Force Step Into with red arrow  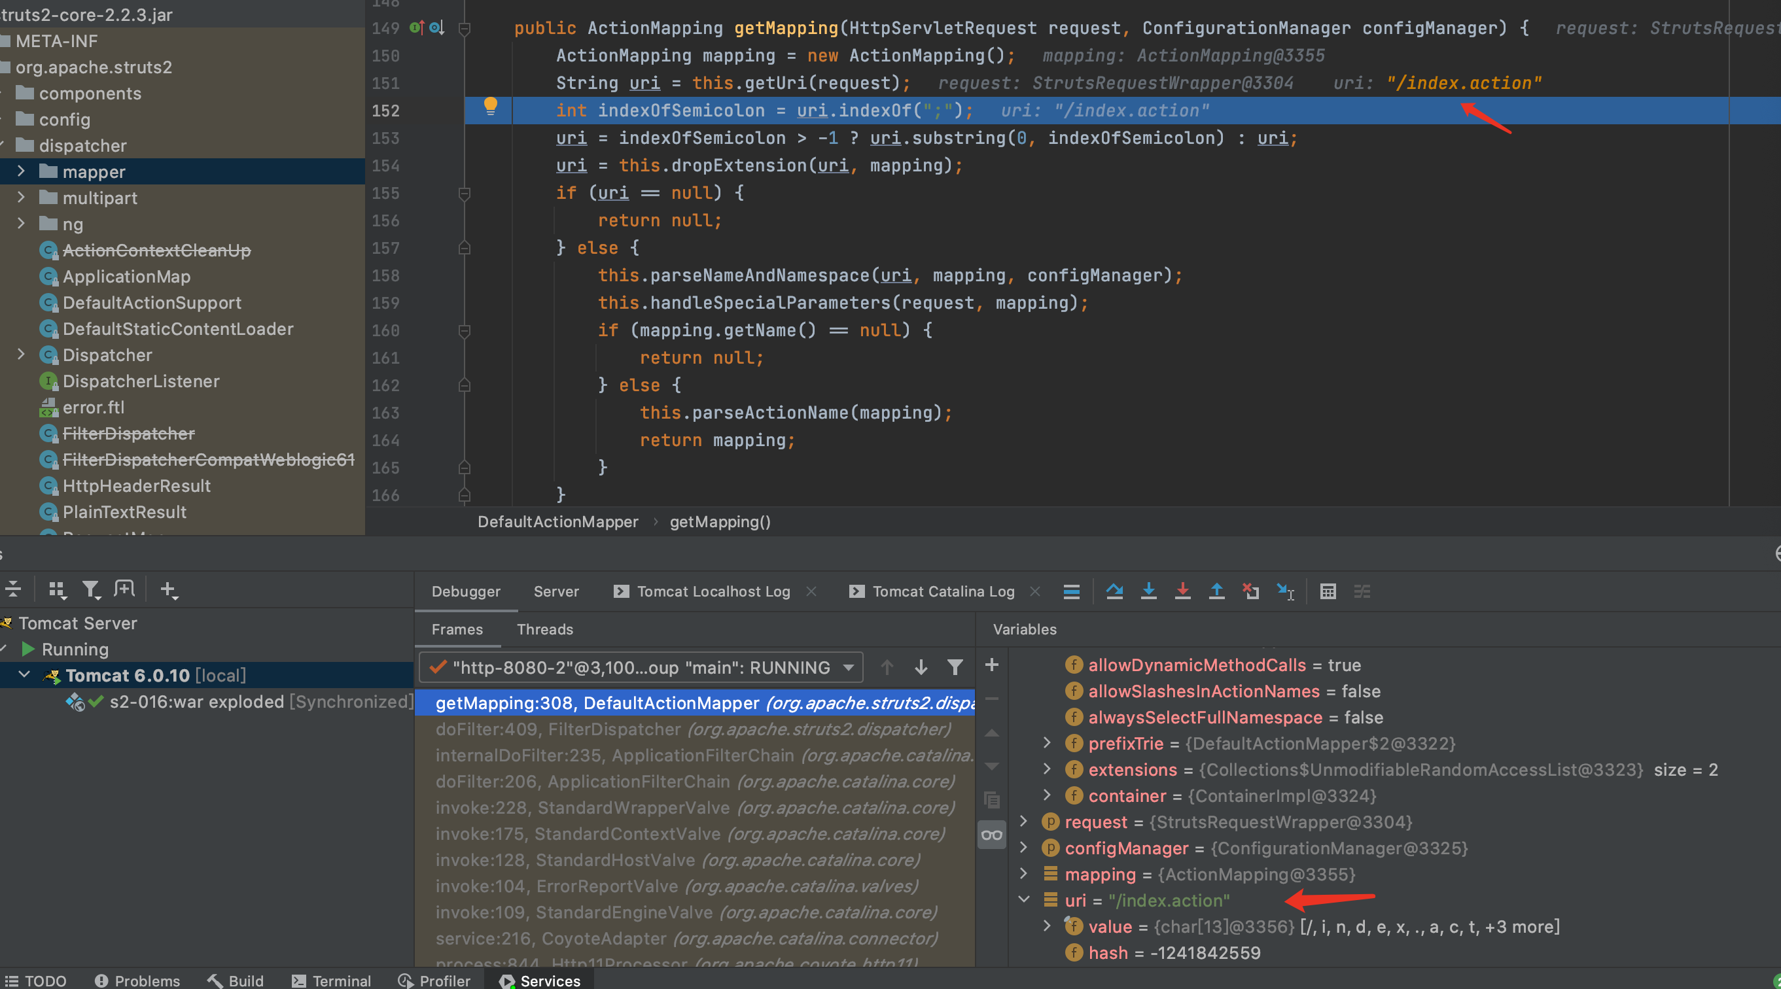click(1182, 591)
